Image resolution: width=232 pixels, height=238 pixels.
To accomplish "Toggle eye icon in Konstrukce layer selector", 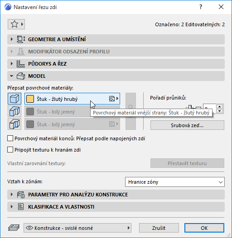I will tap(29, 228).
